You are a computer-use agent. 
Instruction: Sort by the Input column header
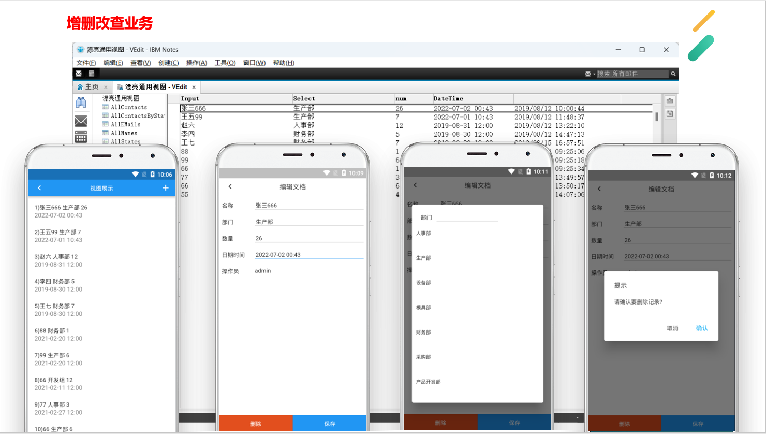(236, 98)
